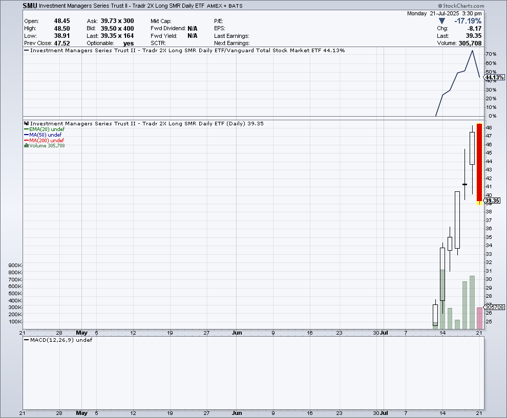507x418 pixels.
Task: Select the red MA(200) line marker
Action: click(x=27, y=140)
